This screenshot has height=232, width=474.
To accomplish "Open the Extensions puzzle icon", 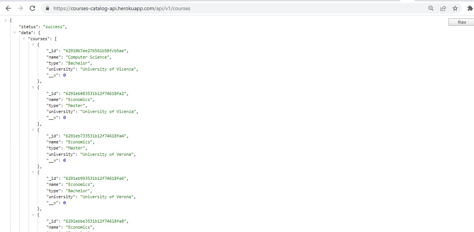I will [469, 8].
